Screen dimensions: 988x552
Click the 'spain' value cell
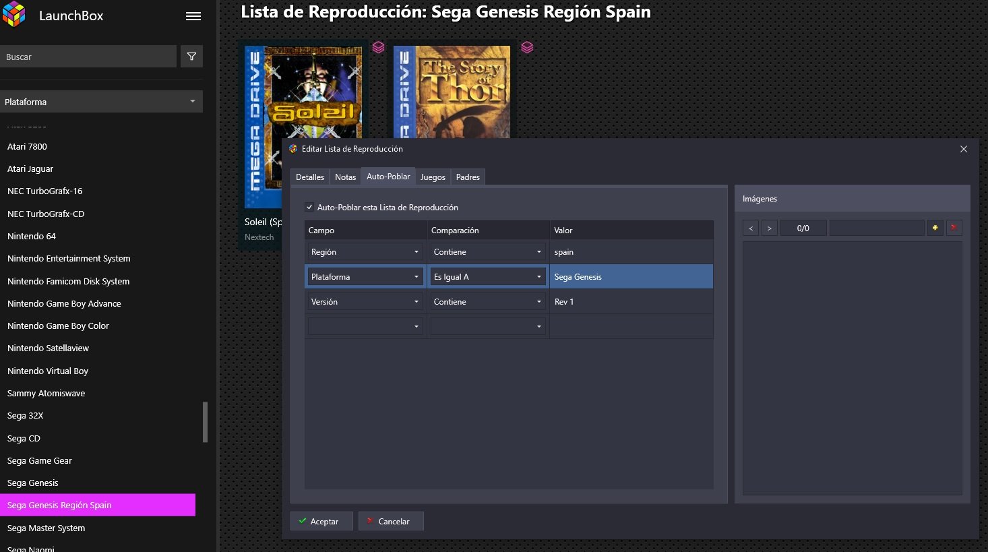coord(631,252)
